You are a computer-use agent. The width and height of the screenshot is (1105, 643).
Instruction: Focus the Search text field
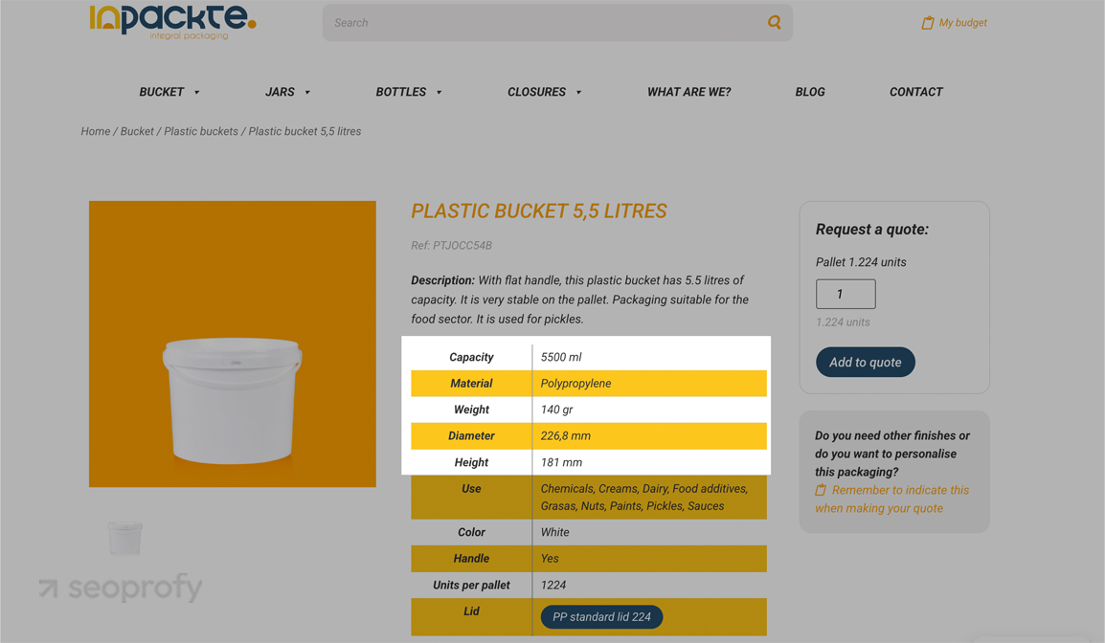(541, 23)
